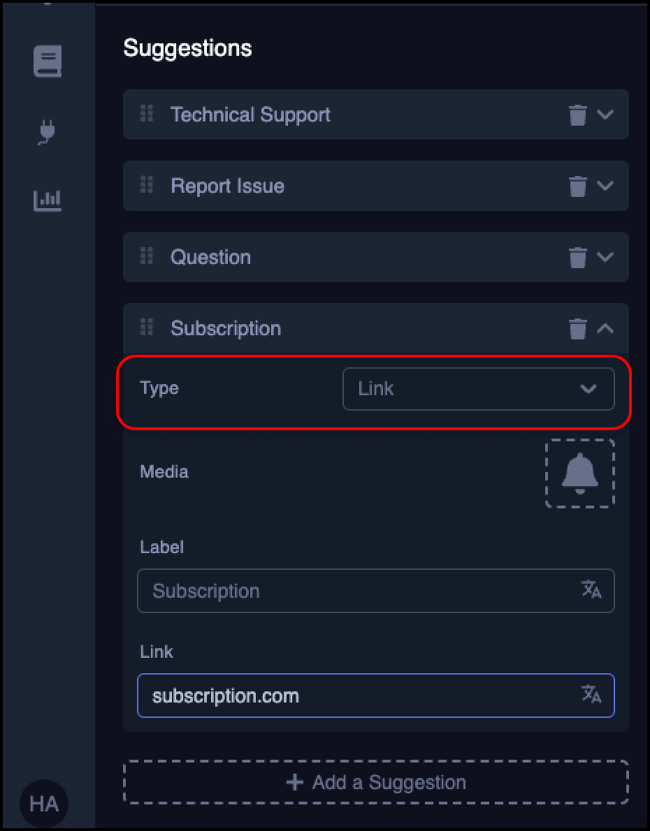Open translation options for the Label field
This screenshot has height=831, width=650.
[x=593, y=591]
